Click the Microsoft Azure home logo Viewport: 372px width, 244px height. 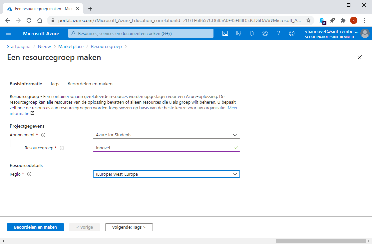click(x=41, y=33)
